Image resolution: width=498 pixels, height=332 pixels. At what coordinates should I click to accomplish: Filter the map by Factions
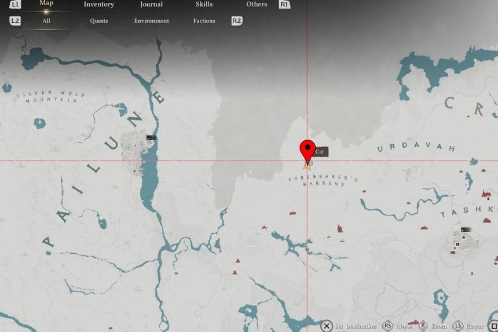pyautogui.click(x=204, y=21)
